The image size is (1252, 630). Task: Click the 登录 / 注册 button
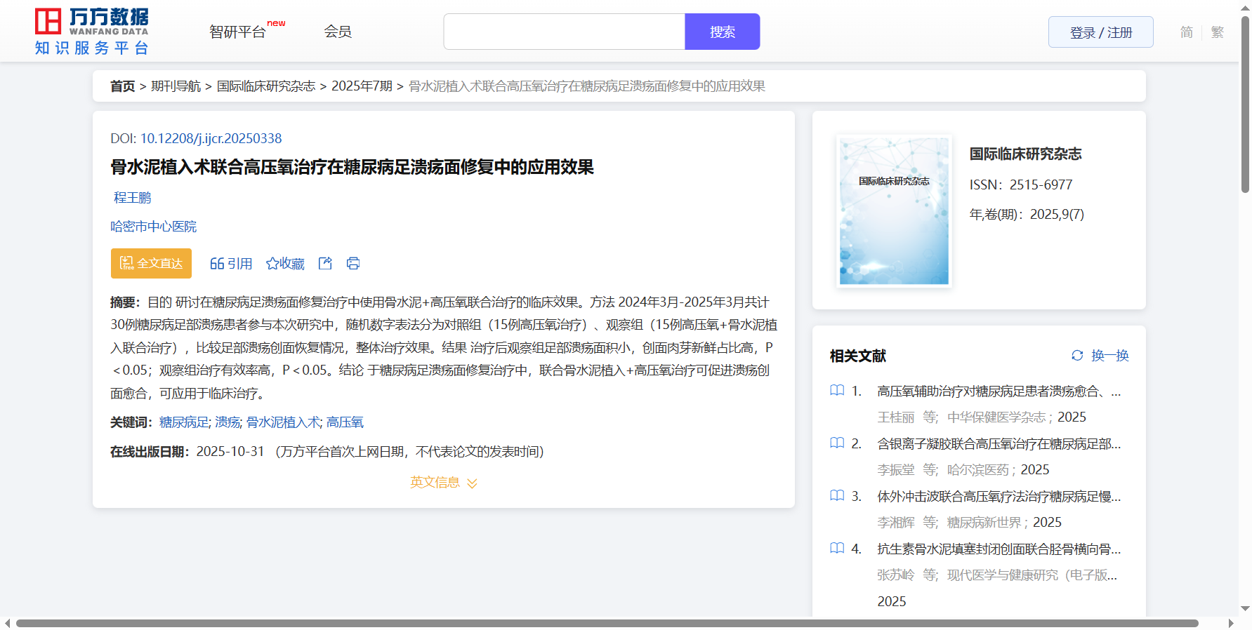(1100, 32)
